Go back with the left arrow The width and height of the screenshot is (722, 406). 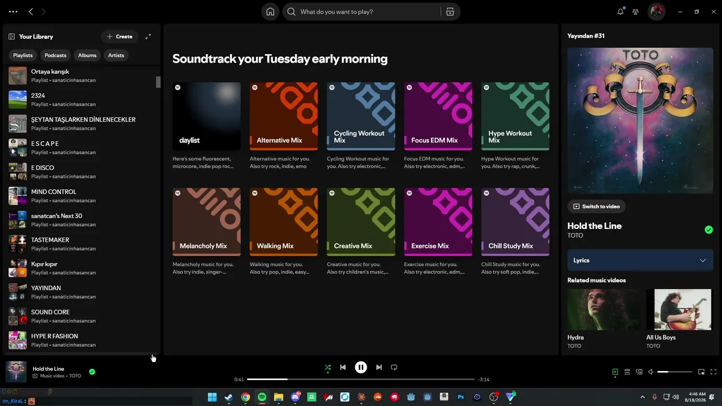pyautogui.click(x=31, y=12)
